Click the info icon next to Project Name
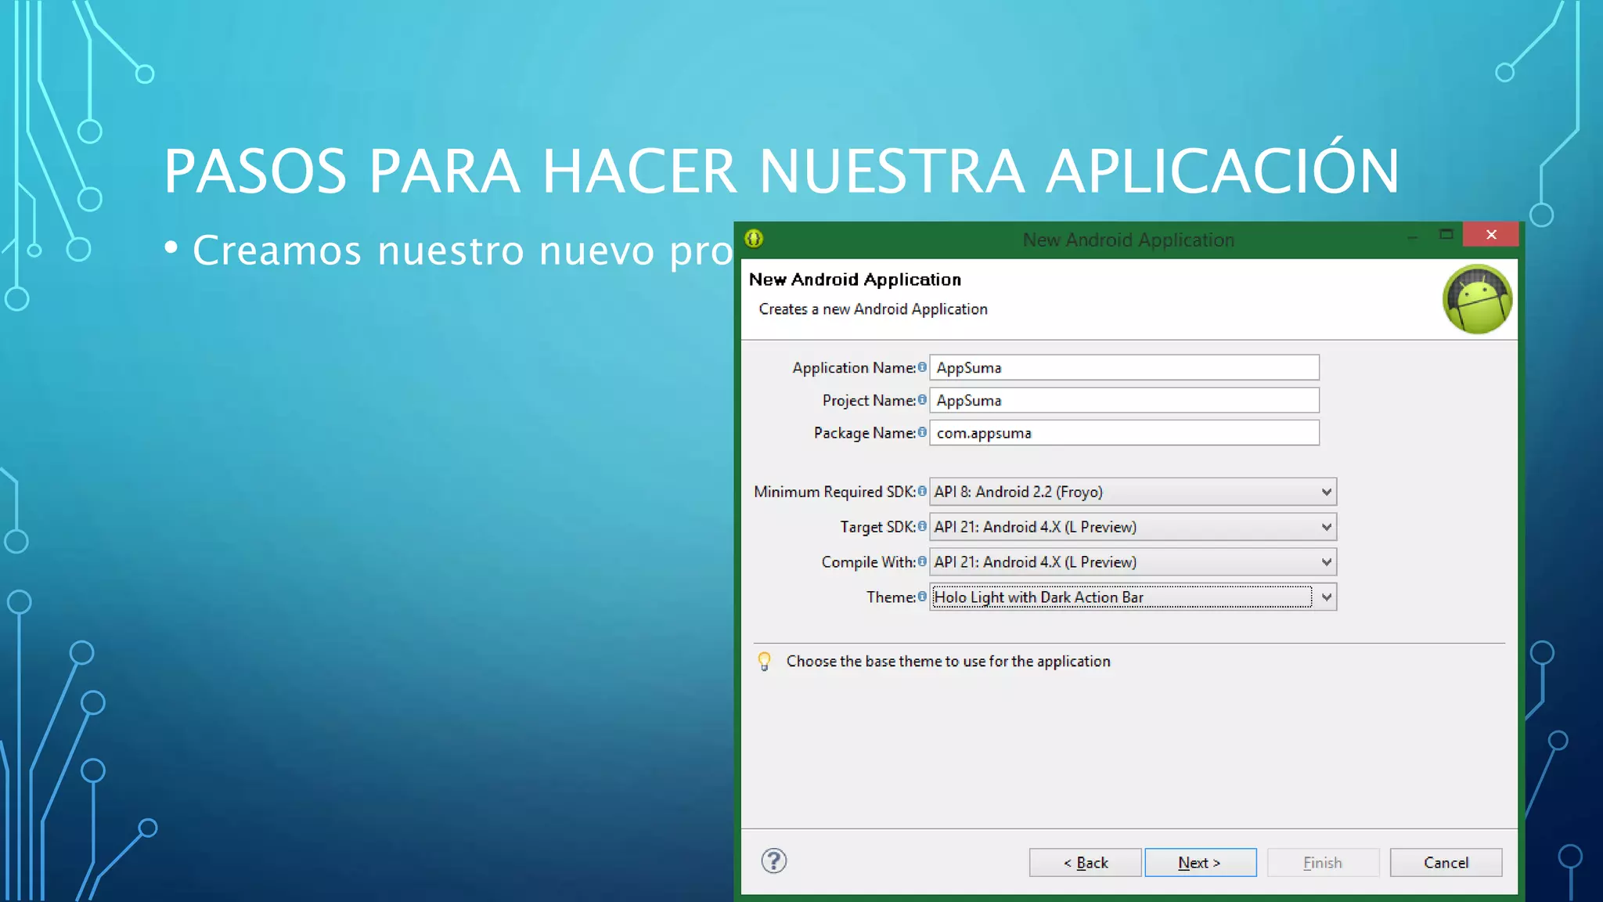Viewport: 1603px width, 902px height. [x=922, y=400]
